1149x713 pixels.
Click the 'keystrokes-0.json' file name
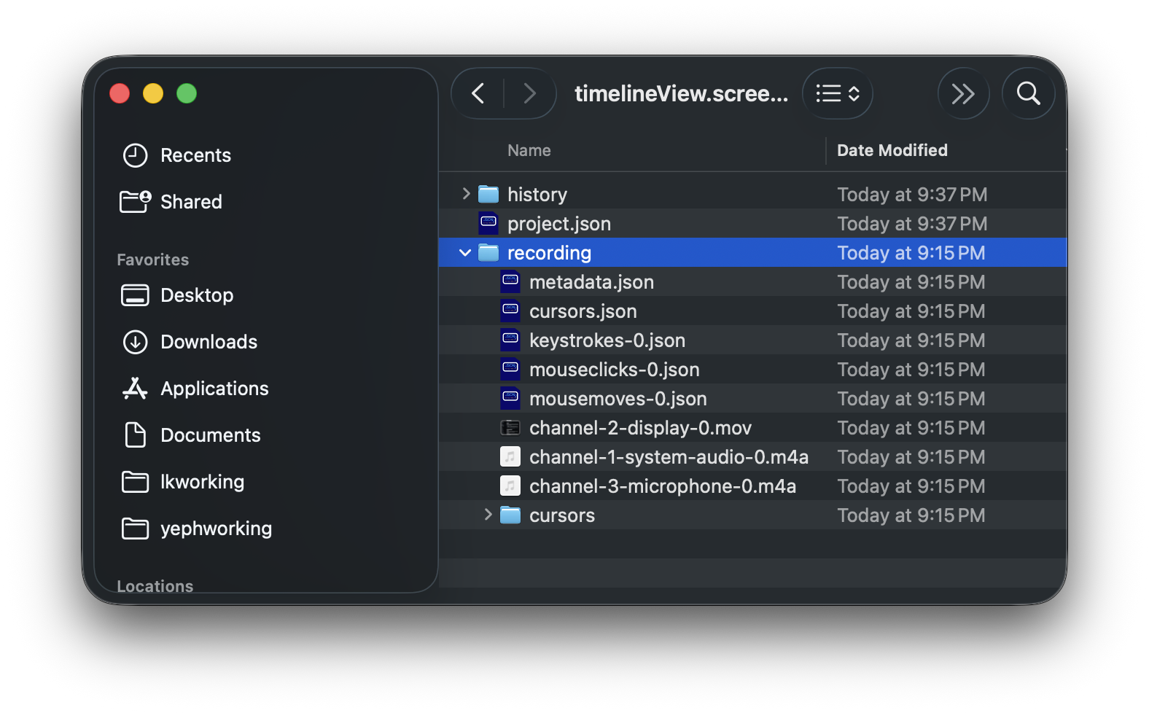(607, 340)
